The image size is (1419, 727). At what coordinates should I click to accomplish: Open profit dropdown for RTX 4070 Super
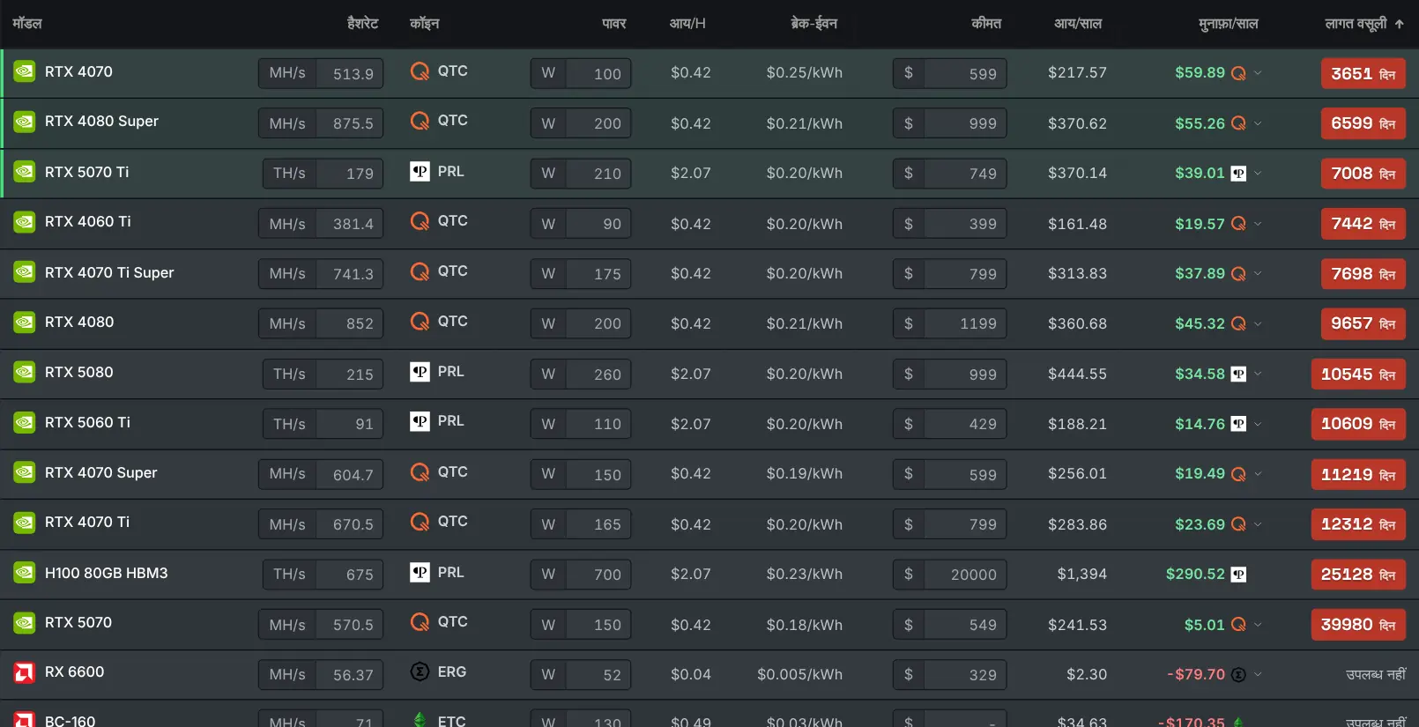[x=1258, y=474]
